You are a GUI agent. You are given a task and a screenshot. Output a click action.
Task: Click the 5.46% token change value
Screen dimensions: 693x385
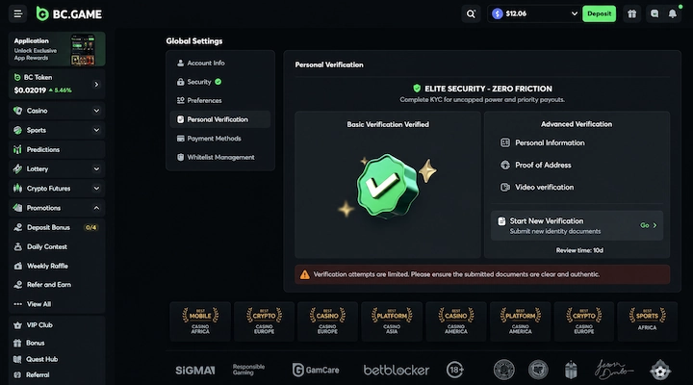(61, 90)
